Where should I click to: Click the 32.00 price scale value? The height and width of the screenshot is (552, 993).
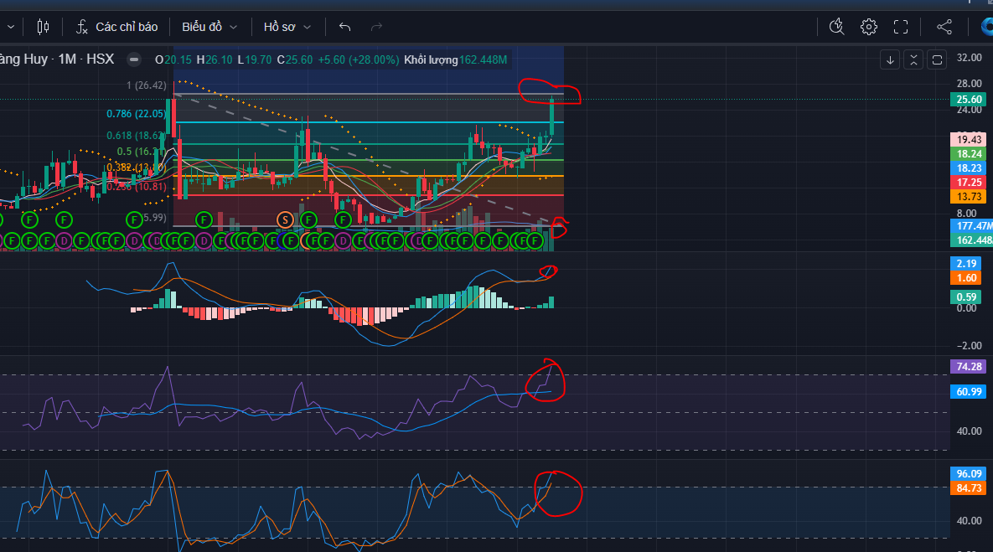click(x=969, y=58)
